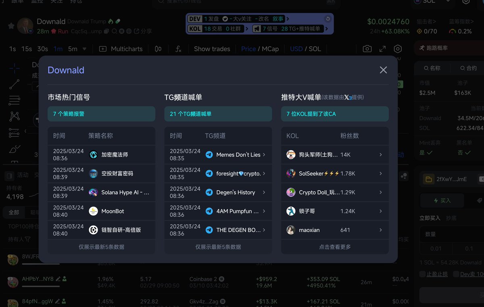Open the globe website icon in header
This screenshot has height=307, width=484.
(x=129, y=31)
